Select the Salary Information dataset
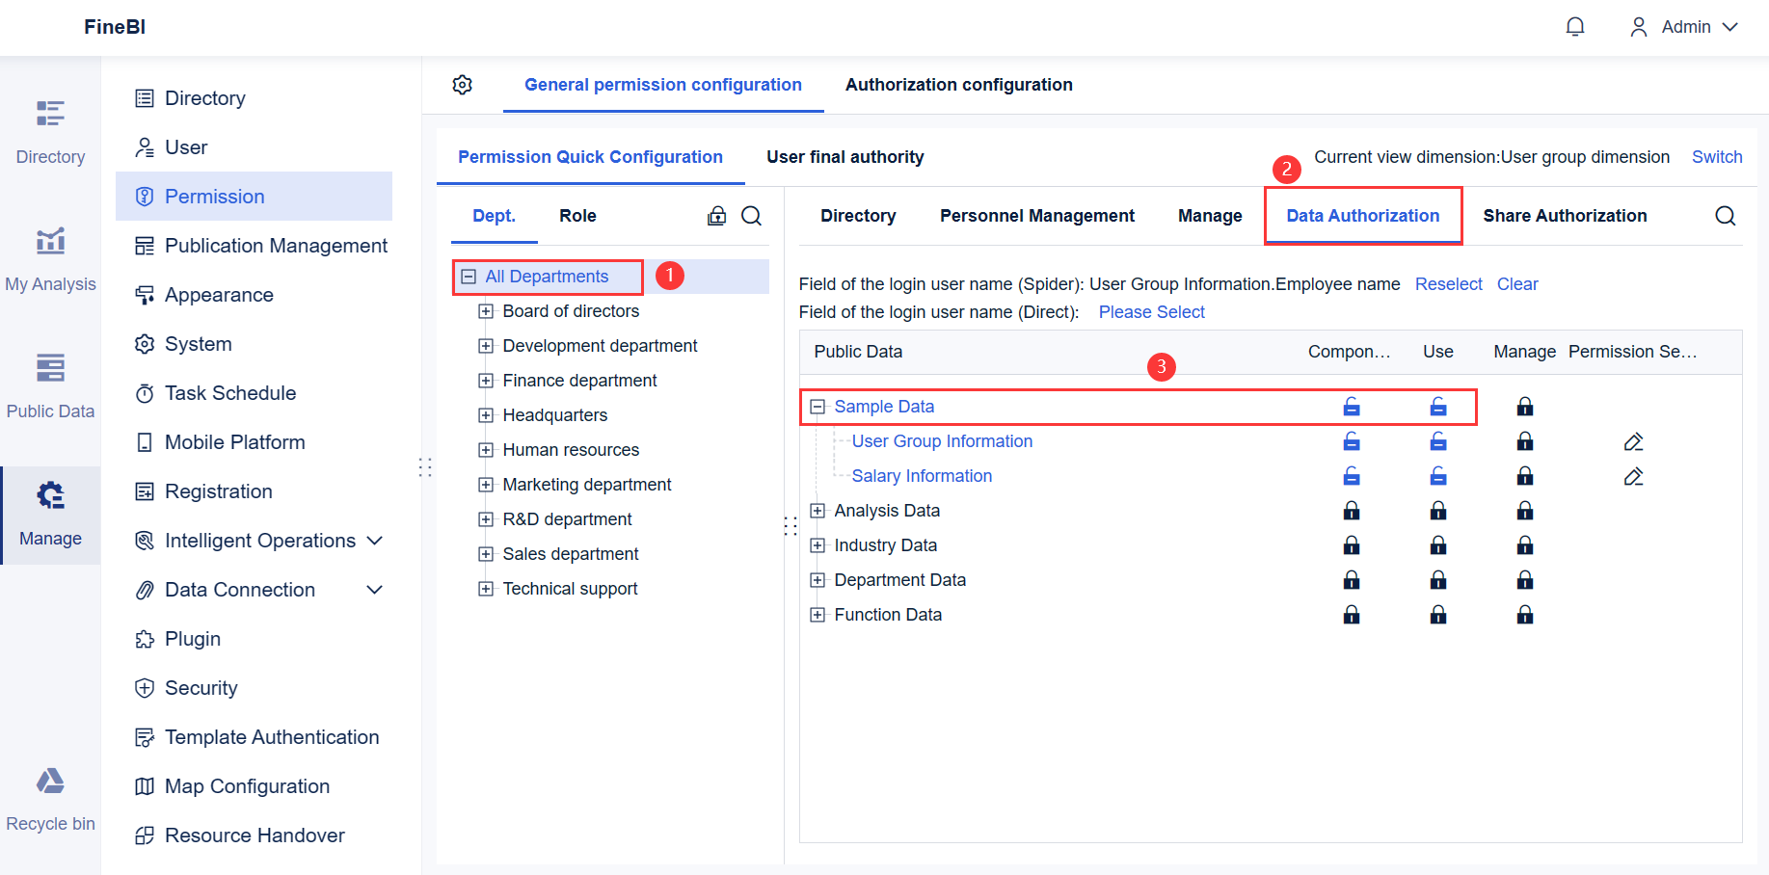The height and width of the screenshot is (875, 1769). pos(922,475)
